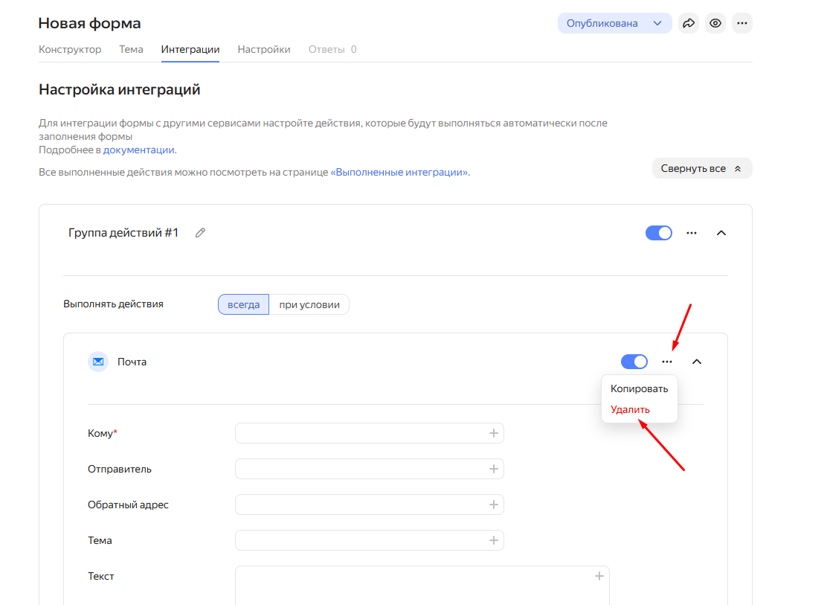Select the при условии option
Viewport: 827px width, 605px height.
pyautogui.click(x=309, y=304)
